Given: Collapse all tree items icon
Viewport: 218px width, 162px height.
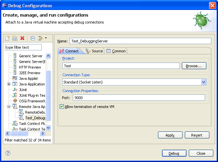Looking at the screenshot, I should pyautogui.click(x=33, y=38).
